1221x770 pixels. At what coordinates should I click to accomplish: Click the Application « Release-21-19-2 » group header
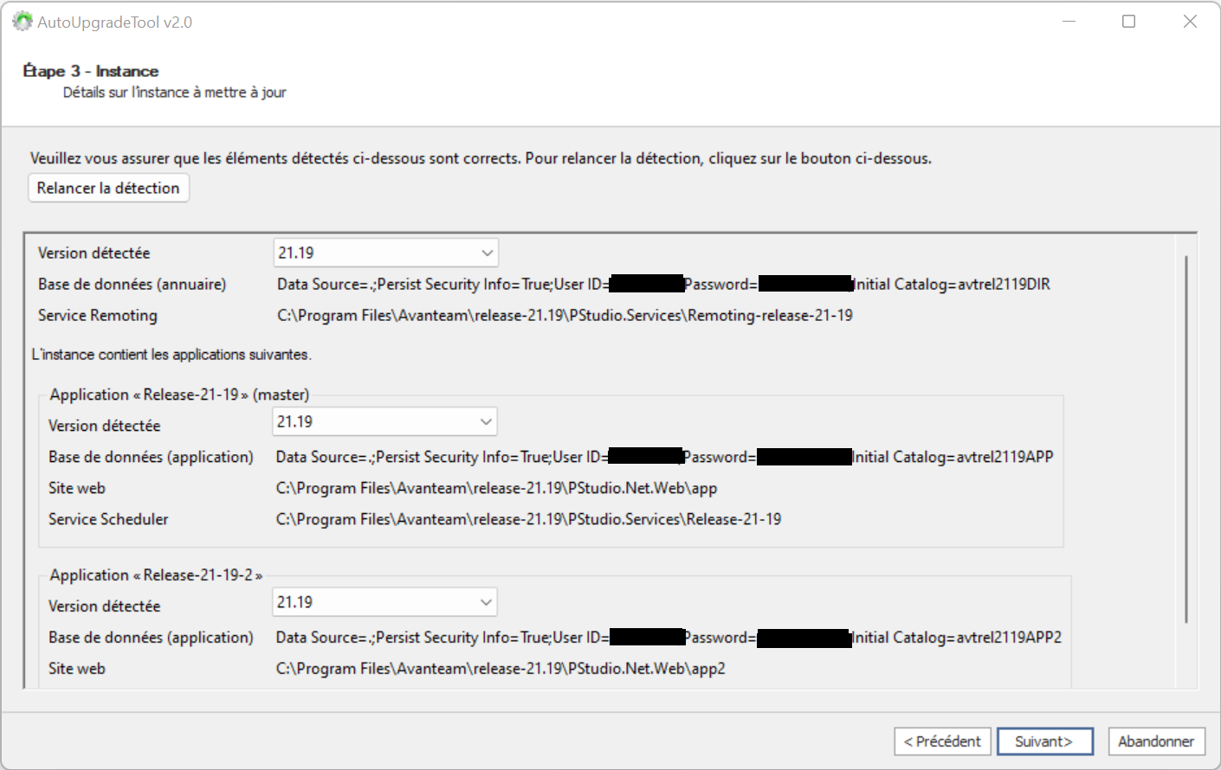pyautogui.click(x=156, y=575)
